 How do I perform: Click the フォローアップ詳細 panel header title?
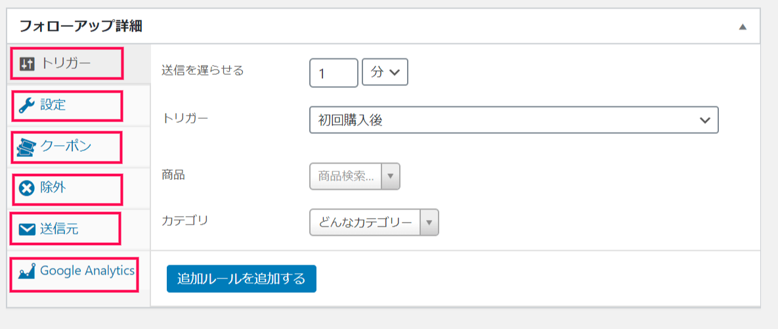click(x=81, y=26)
